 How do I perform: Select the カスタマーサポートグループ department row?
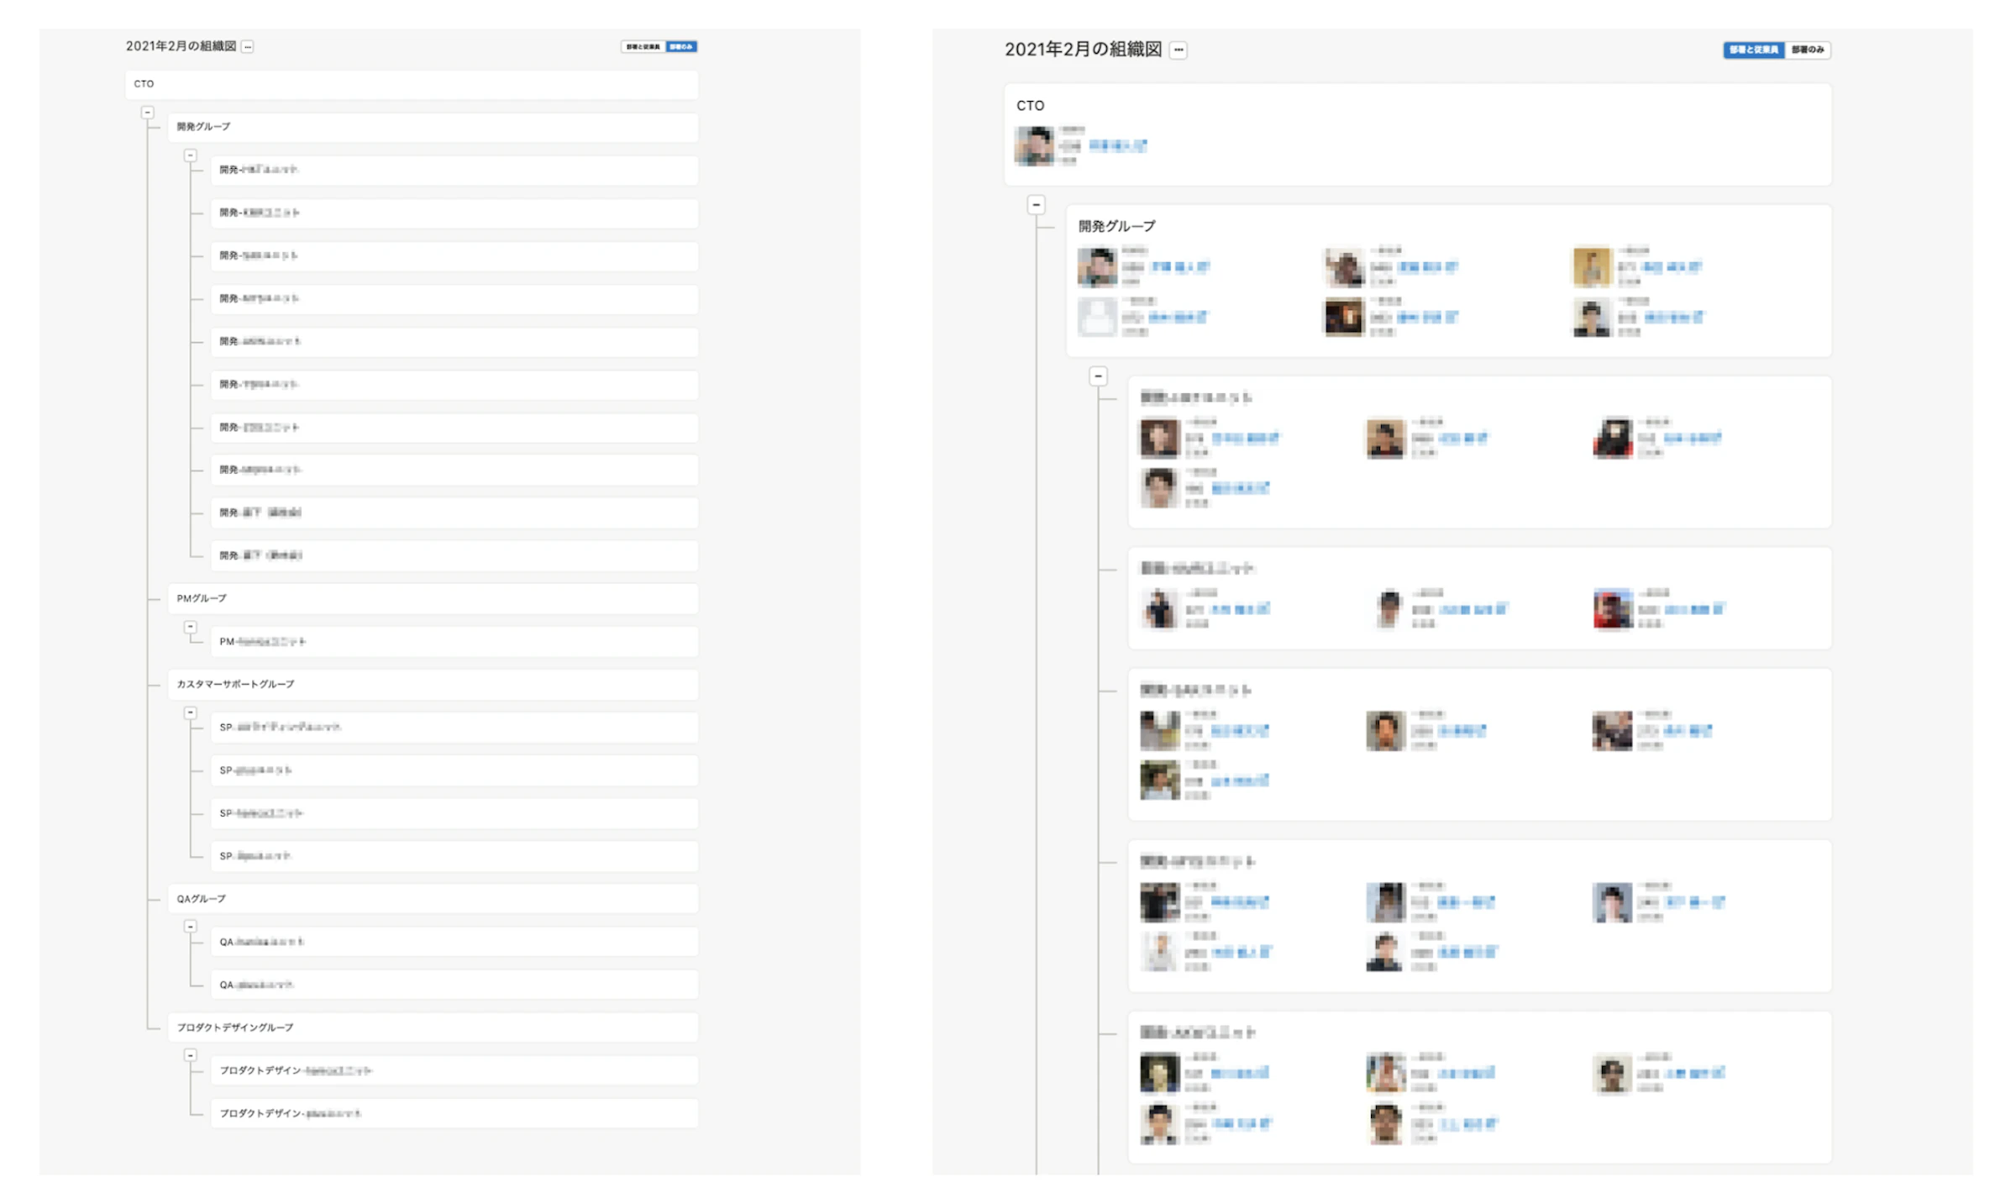tap(433, 685)
